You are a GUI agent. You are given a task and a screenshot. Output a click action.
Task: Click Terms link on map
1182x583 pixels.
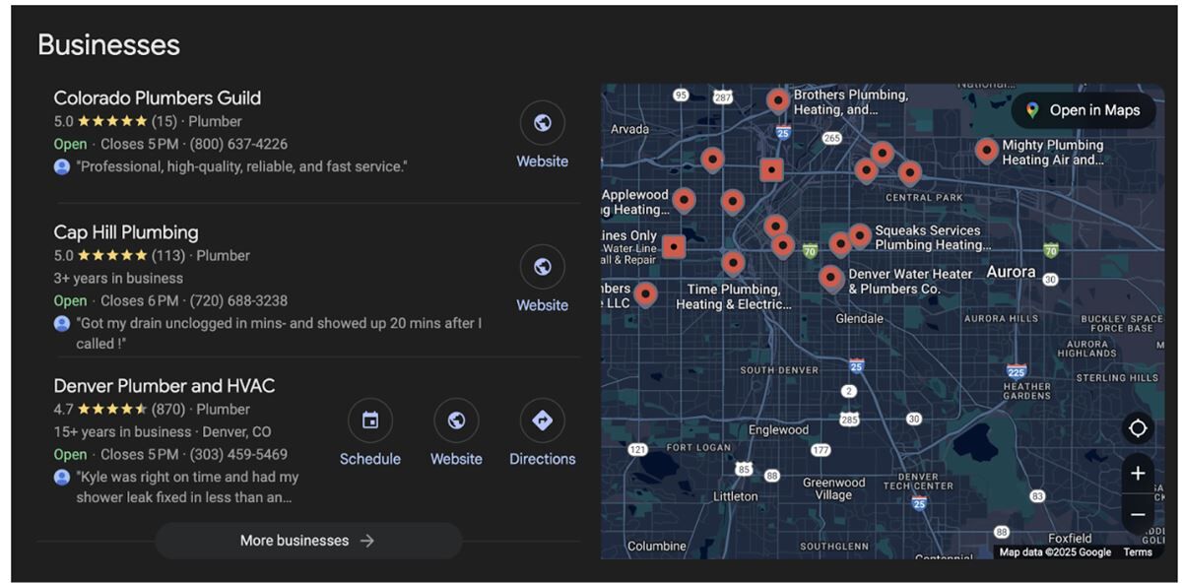[x=1138, y=552]
